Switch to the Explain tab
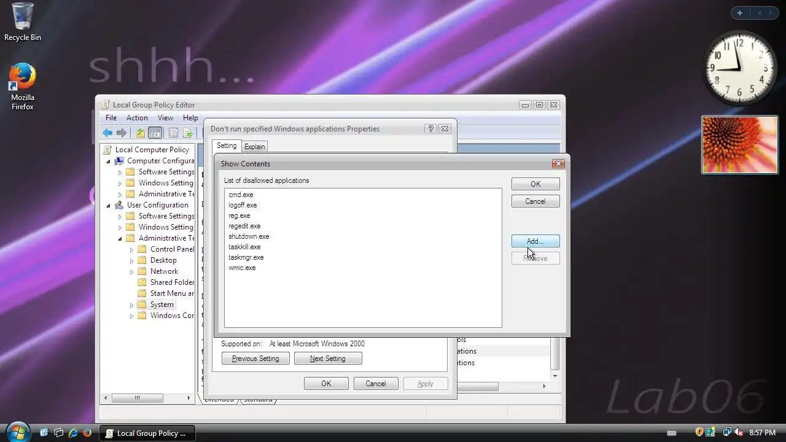 click(254, 147)
